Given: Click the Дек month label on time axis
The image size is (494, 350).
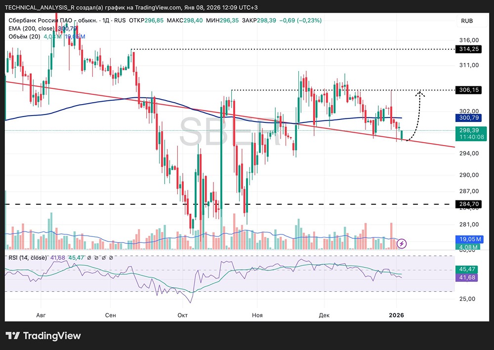Looking at the screenshot, I should pyautogui.click(x=324, y=315).
